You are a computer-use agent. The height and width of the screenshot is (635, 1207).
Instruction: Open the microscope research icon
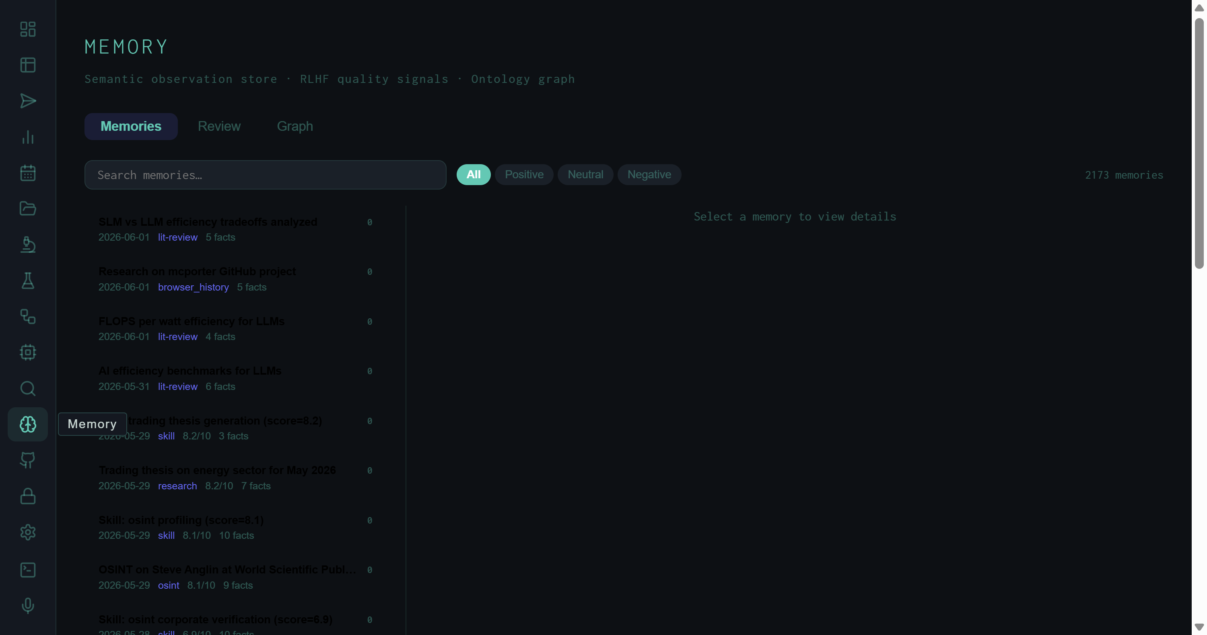click(x=28, y=245)
